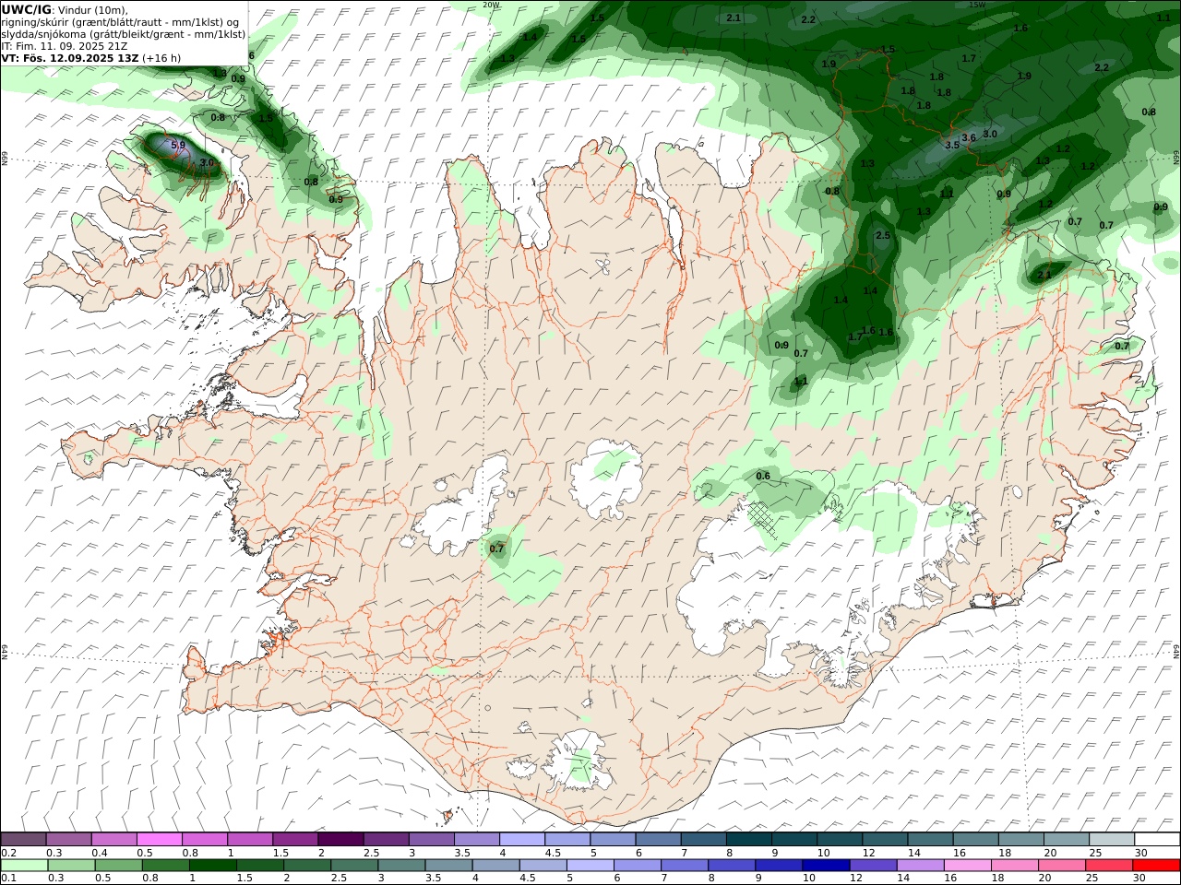Click the 0.2 tick label on snow scale

pyautogui.click(x=8, y=853)
